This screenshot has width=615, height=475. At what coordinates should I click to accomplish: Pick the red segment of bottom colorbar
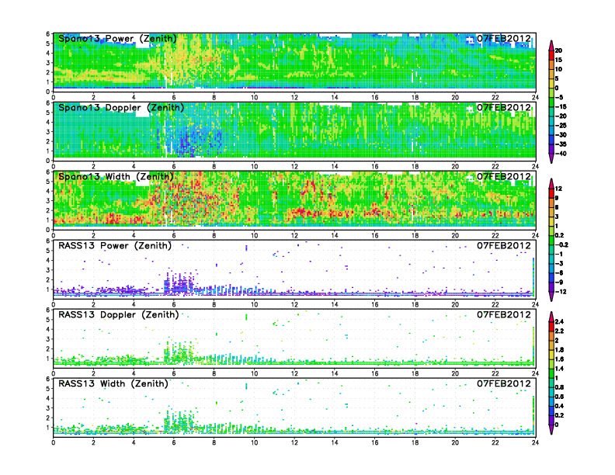tap(551, 326)
